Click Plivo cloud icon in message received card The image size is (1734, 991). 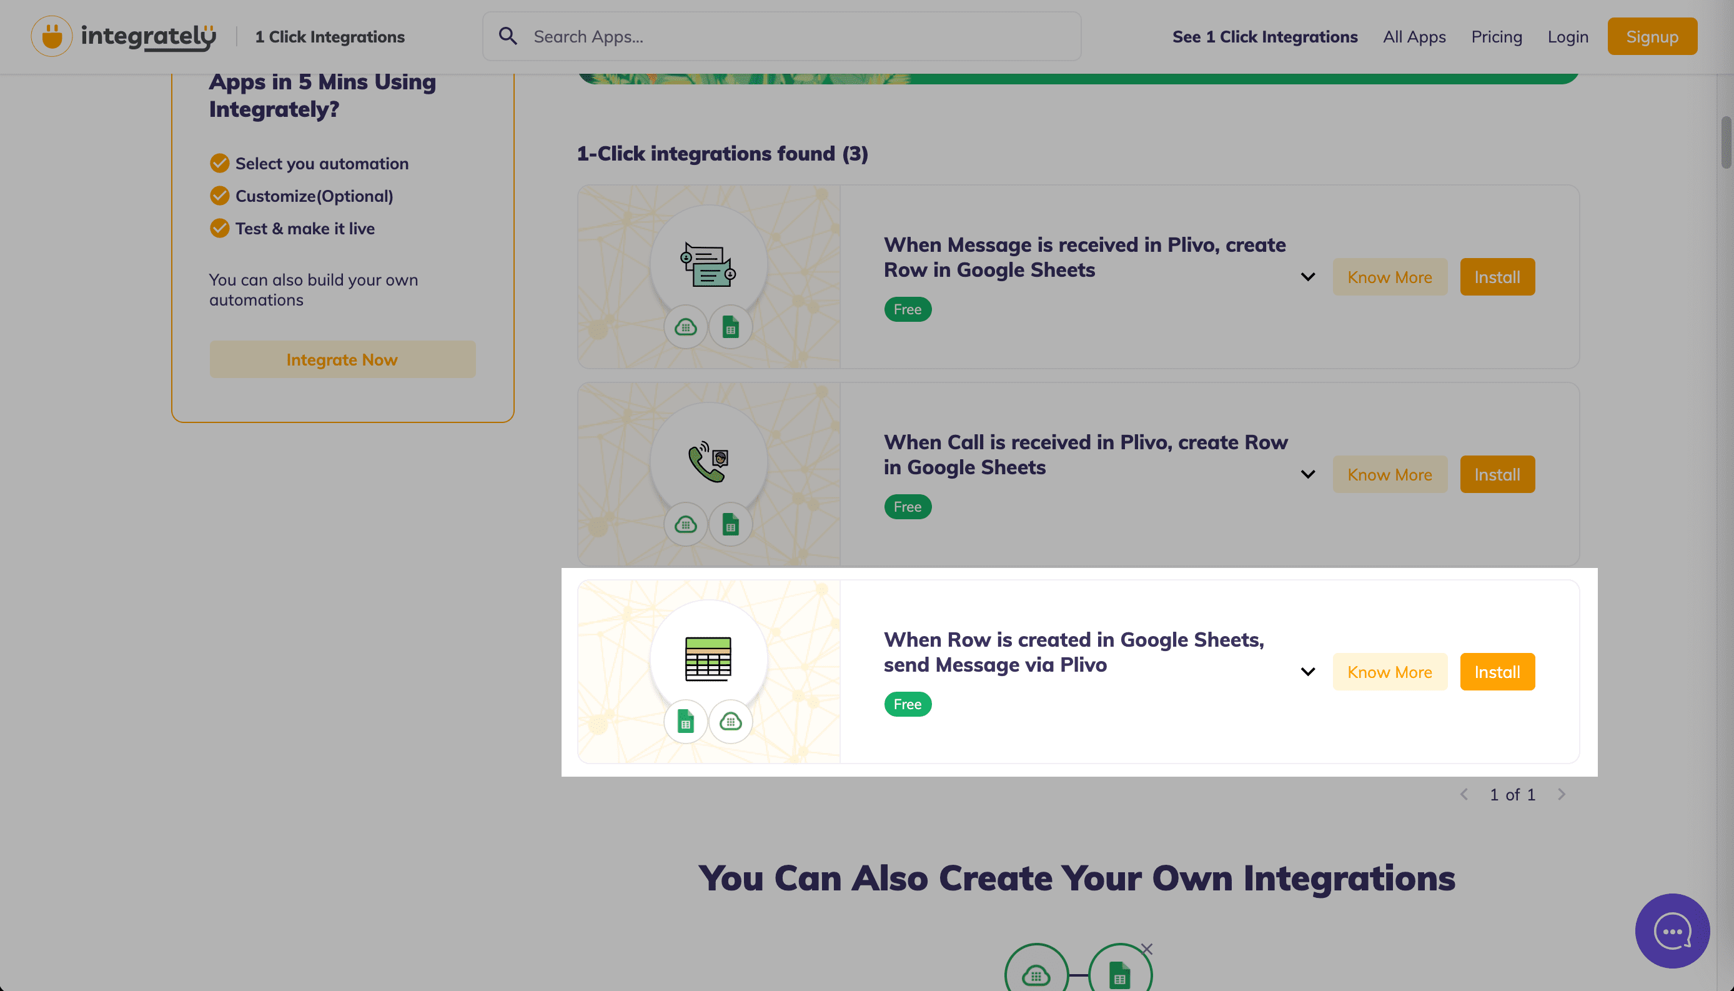pos(686,327)
